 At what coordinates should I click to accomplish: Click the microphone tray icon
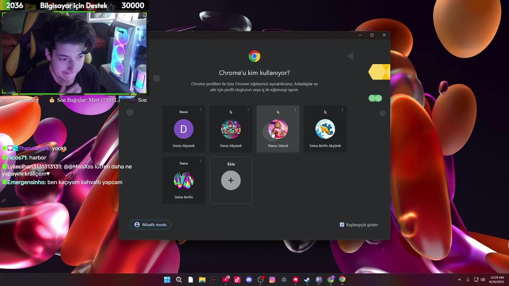468,280
